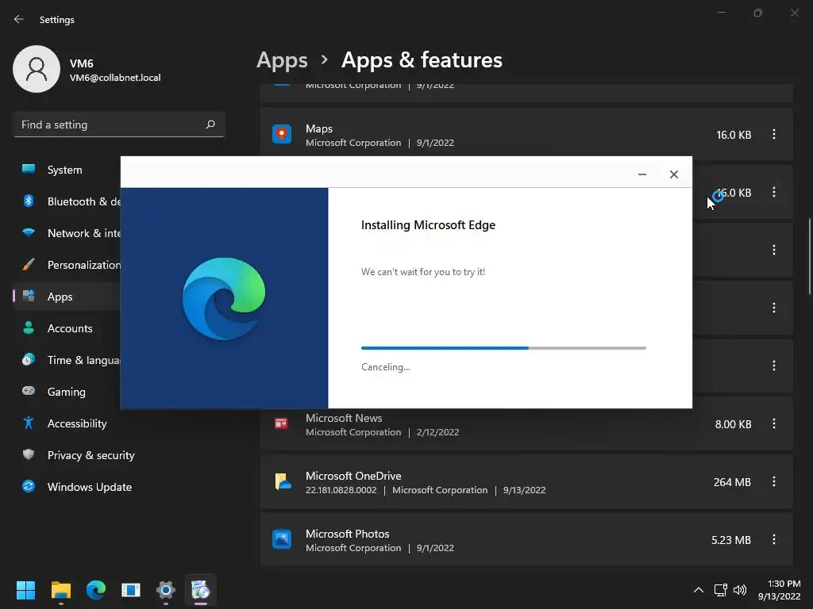Show hidden system tray icons

coord(699,590)
